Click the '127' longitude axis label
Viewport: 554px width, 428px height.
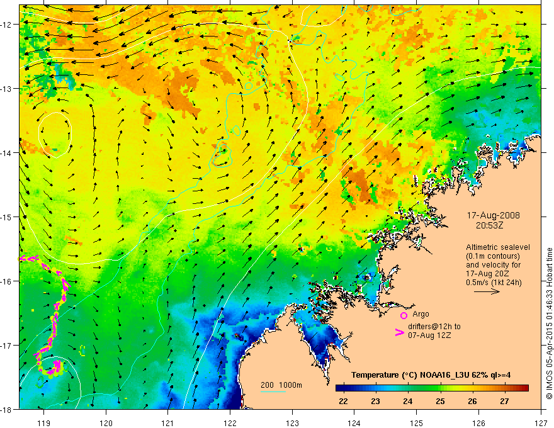tap(541, 423)
